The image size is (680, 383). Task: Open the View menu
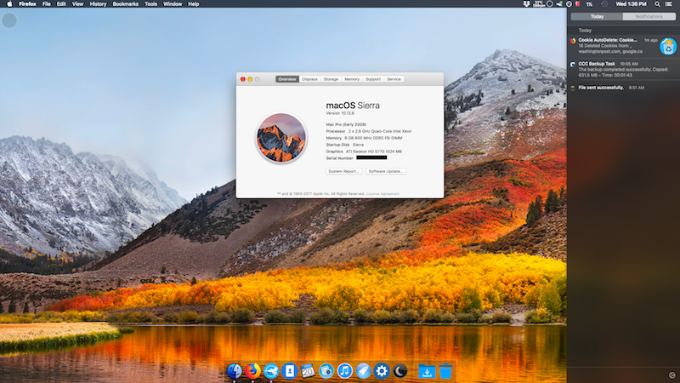(77, 4)
